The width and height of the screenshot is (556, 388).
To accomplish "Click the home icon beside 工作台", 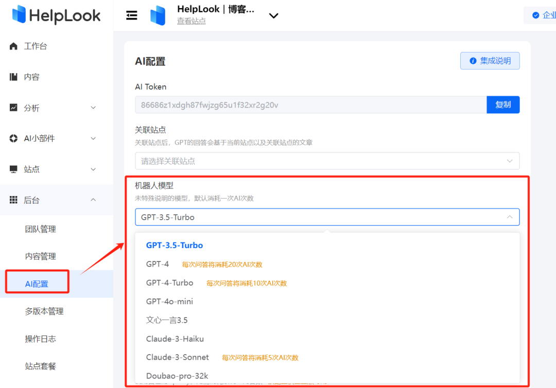I will 13,46.
